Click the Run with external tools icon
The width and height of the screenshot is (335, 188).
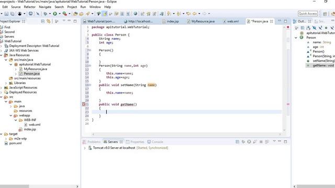pos(65,14)
